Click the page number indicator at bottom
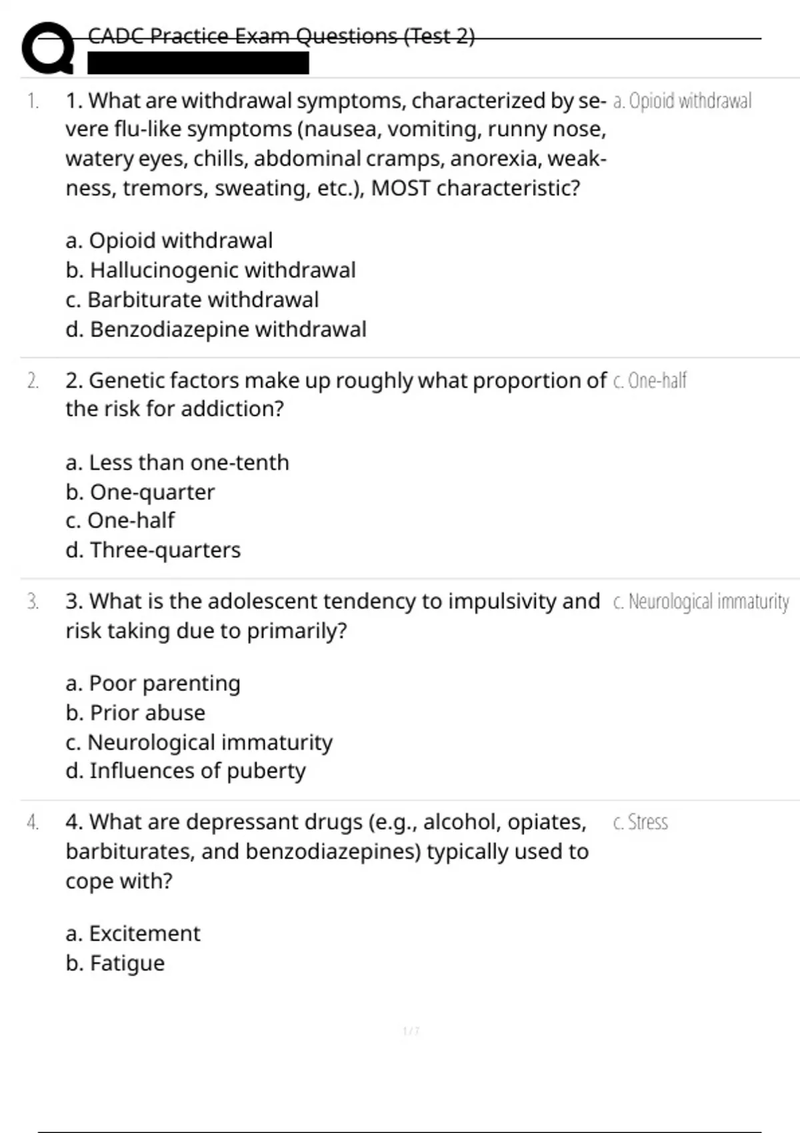 click(x=411, y=1031)
